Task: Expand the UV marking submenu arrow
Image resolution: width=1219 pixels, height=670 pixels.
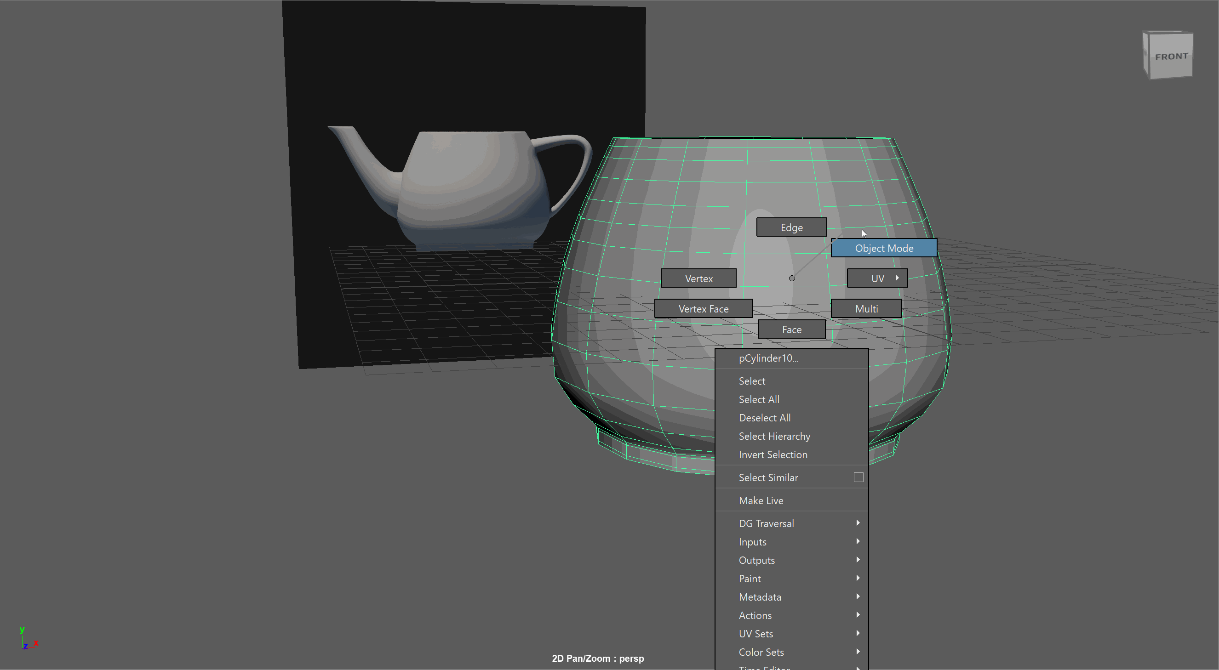Action: click(897, 278)
